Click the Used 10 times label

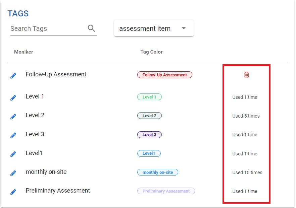pos(247,172)
